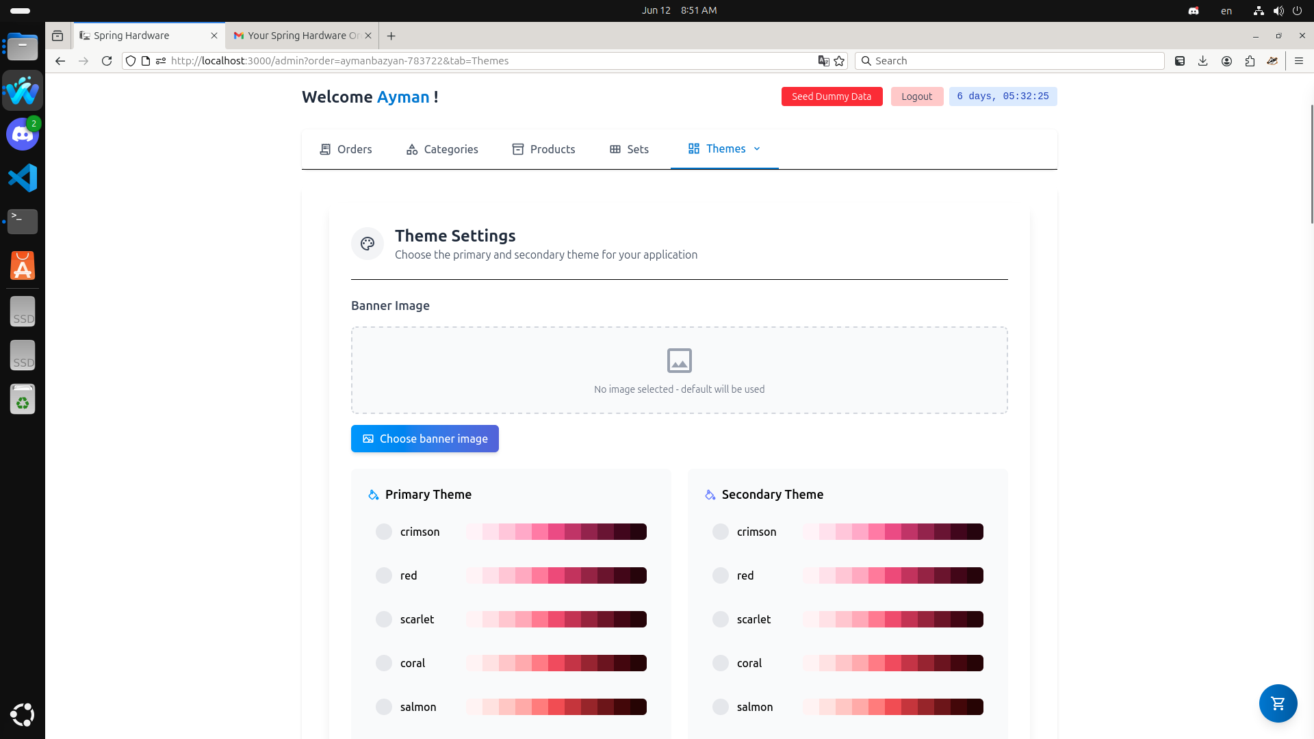Screen dimensions: 1314x739
Task: Open the system volume indicator
Action: click(1278, 11)
